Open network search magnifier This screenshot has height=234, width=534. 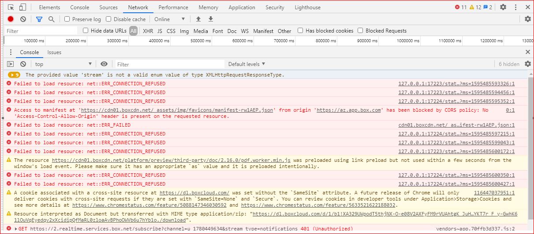pos(52,19)
